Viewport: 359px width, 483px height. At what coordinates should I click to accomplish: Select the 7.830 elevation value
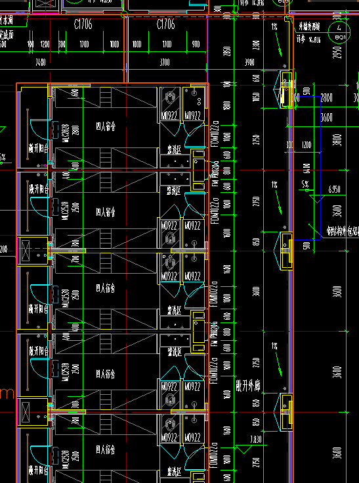(256, 440)
